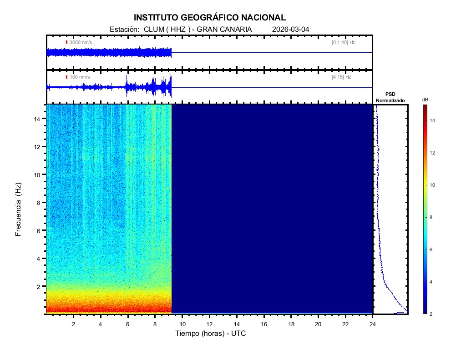Click the INSTITUTO GEOGRÁFICO NACIONAL title
This screenshot has width=466, height=349.
pyautogui.click(x=210, y=18)
